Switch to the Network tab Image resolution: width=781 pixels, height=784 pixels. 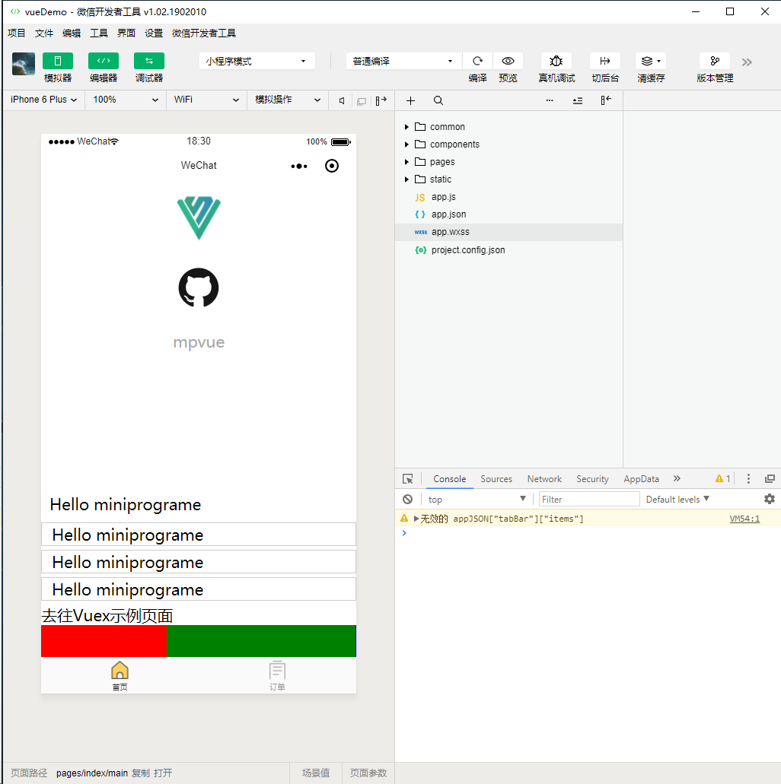coord(544,479)
